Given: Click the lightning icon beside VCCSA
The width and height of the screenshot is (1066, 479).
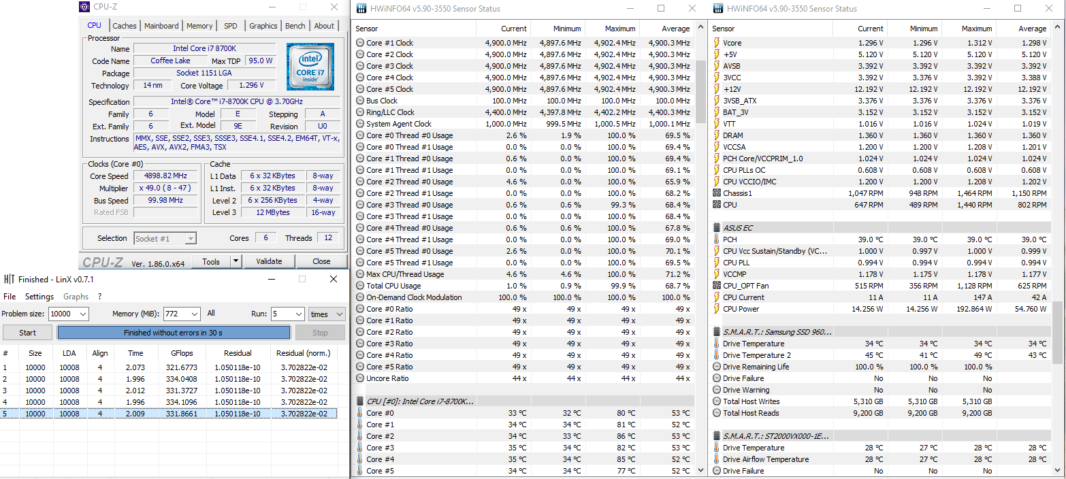Looking at the screenshot, I should click(x=716, y=147).
